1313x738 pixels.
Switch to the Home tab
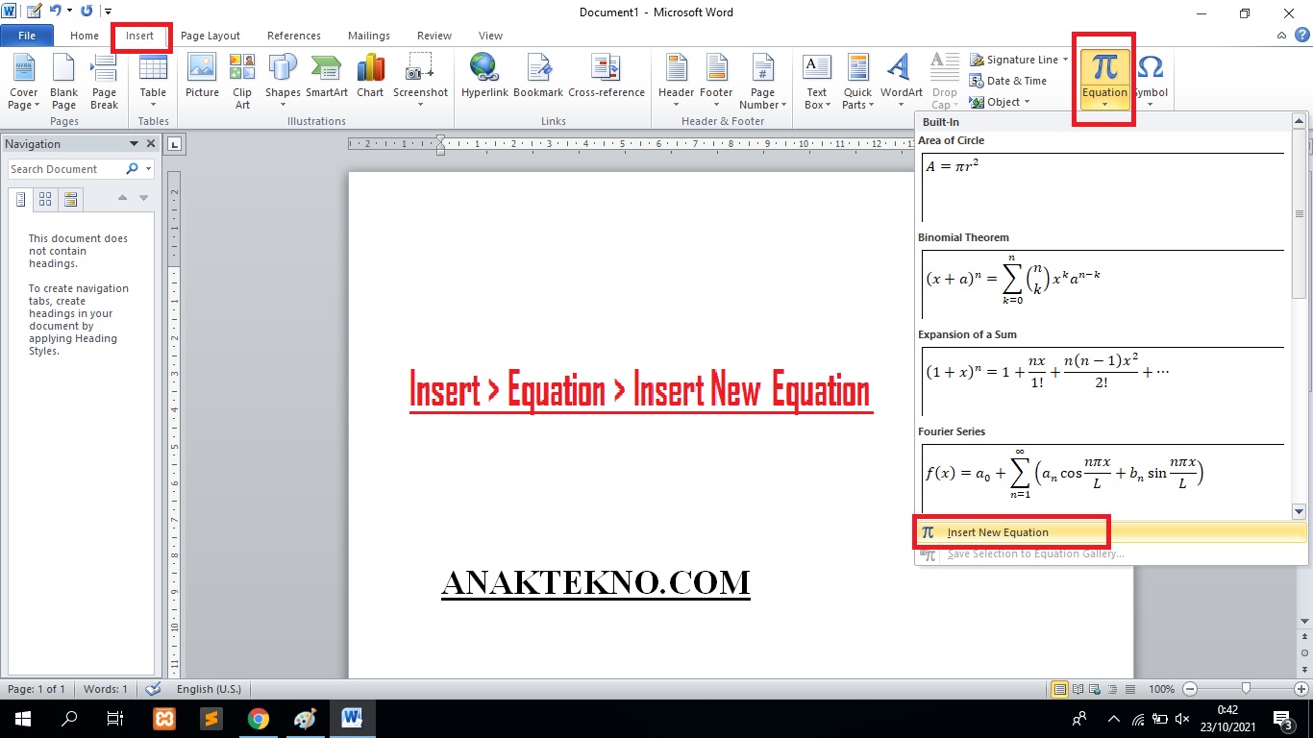click(85, 36)
